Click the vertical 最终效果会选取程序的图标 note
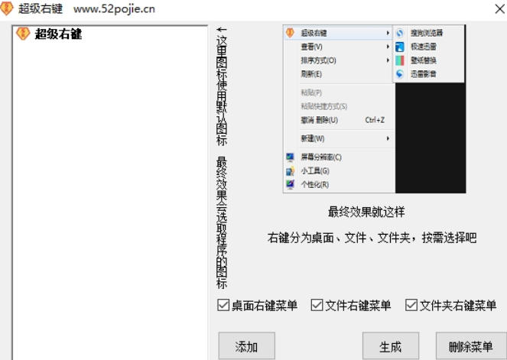This screenshot has width=507, height=360. (222, 222)
